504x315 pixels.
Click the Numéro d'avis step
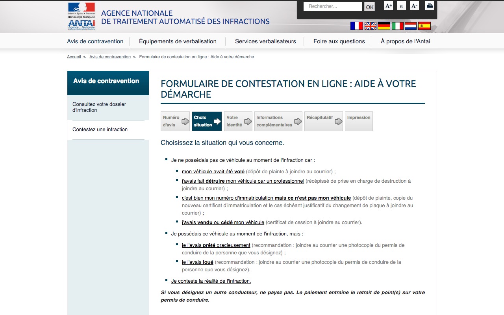coord(175,121)
